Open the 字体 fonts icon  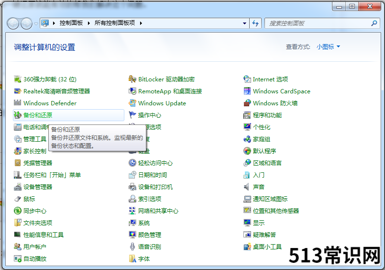click(132, 259)
